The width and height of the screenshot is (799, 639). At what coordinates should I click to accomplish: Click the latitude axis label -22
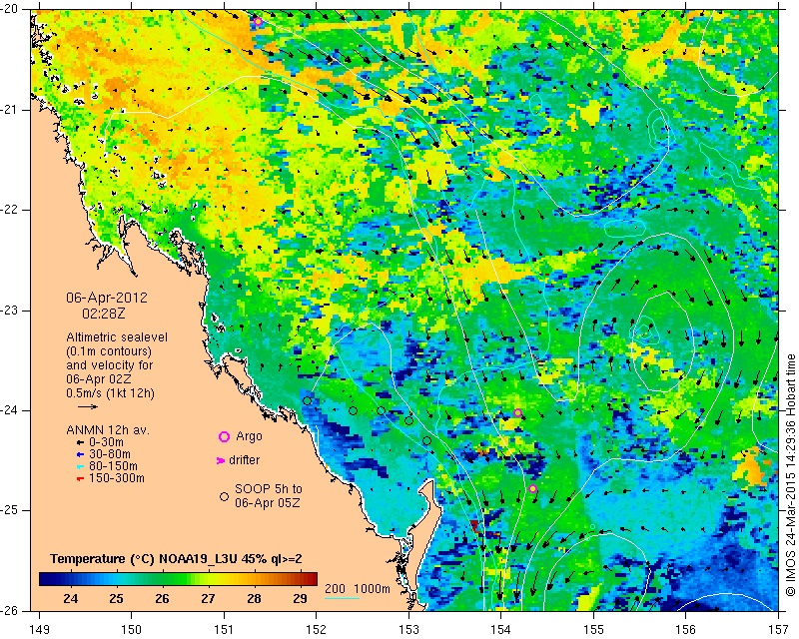pyautogui.click(x=11, y=210)
